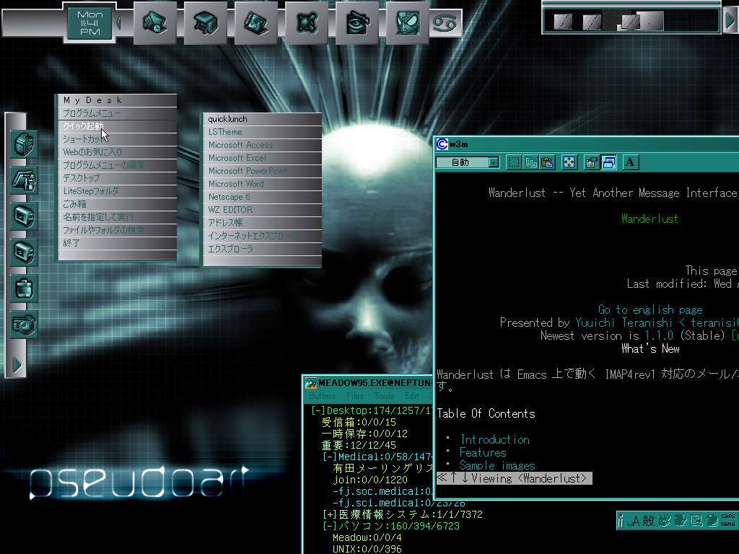Viewport: 739px width, 554px height.
Task: Launch Netscape 6 from quicklunch
Action: pos(263,197)
